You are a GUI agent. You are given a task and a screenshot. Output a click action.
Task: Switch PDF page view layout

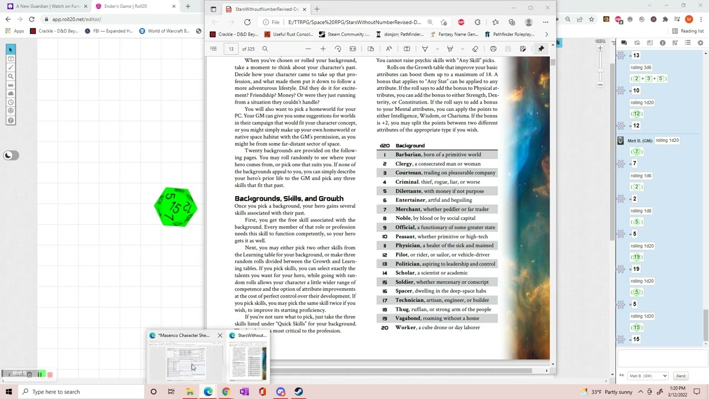371,49
